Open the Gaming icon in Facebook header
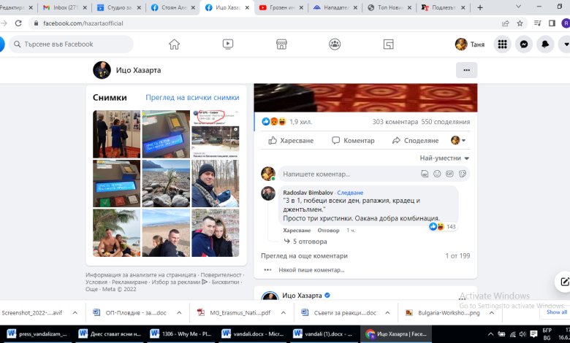 (x=388, y=45)
